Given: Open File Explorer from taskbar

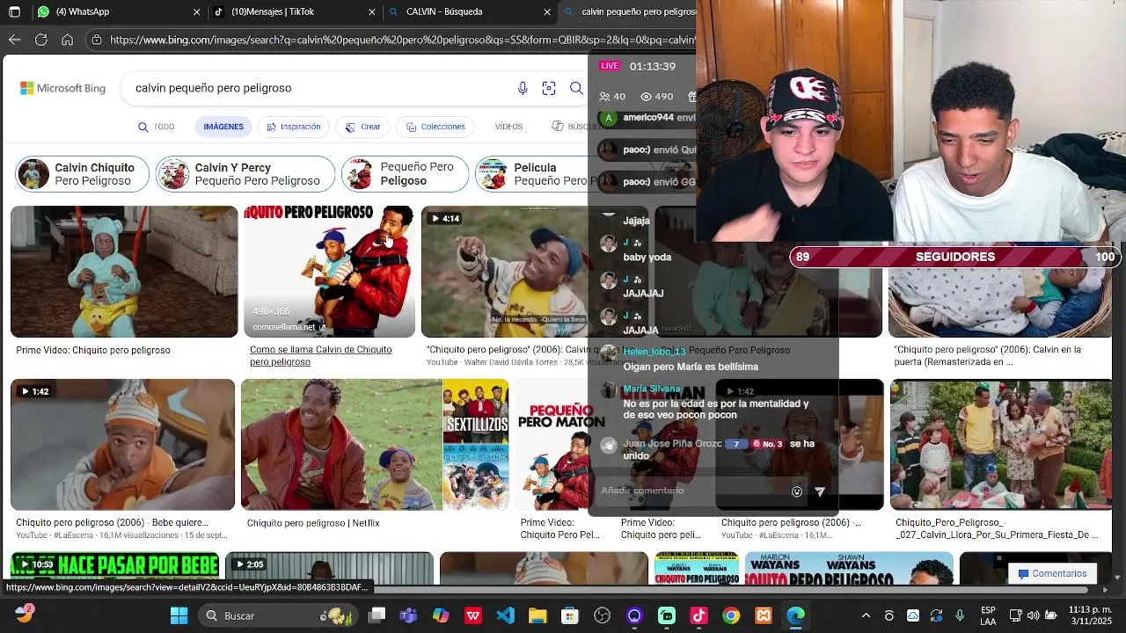Looking at the screenshot, I should 537,615.
